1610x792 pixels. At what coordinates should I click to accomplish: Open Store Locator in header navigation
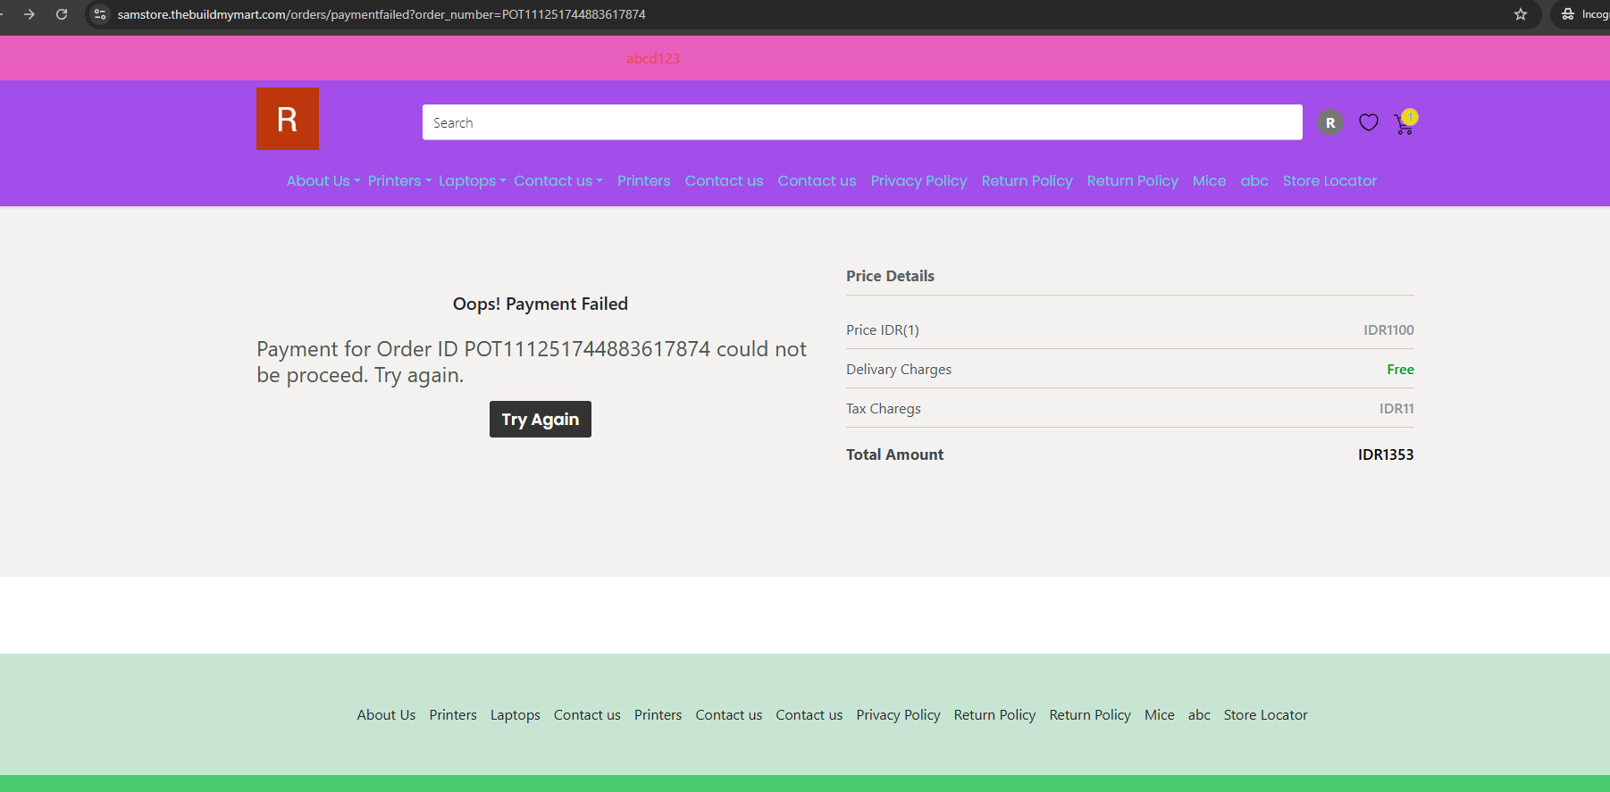(x=1329, y=180)
